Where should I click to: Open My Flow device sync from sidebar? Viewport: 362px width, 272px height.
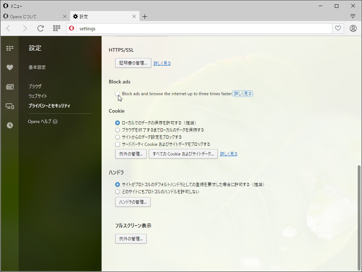coord(10,106)
